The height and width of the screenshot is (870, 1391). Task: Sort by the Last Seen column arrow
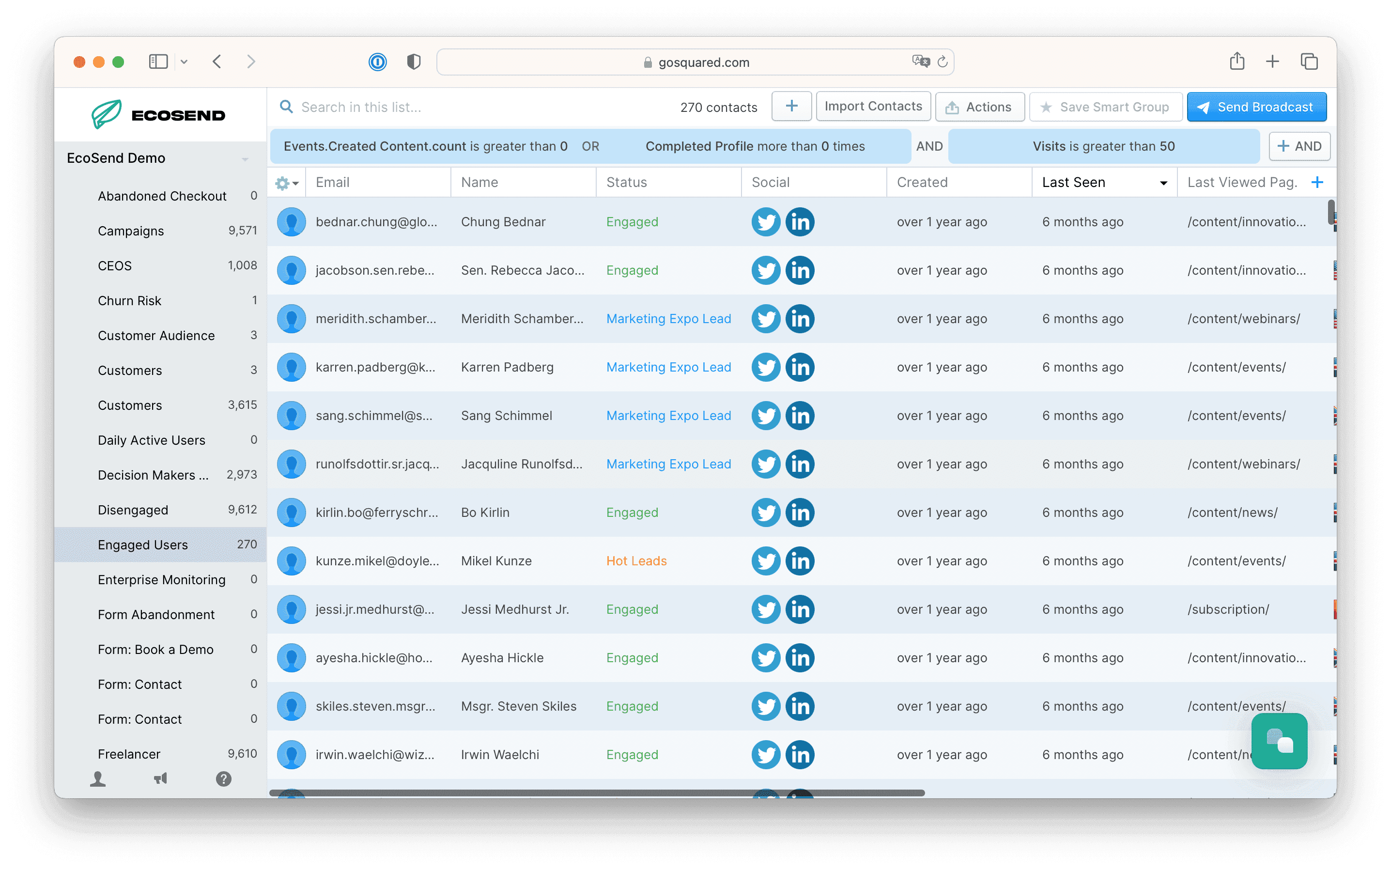[x=1163, y=183]
